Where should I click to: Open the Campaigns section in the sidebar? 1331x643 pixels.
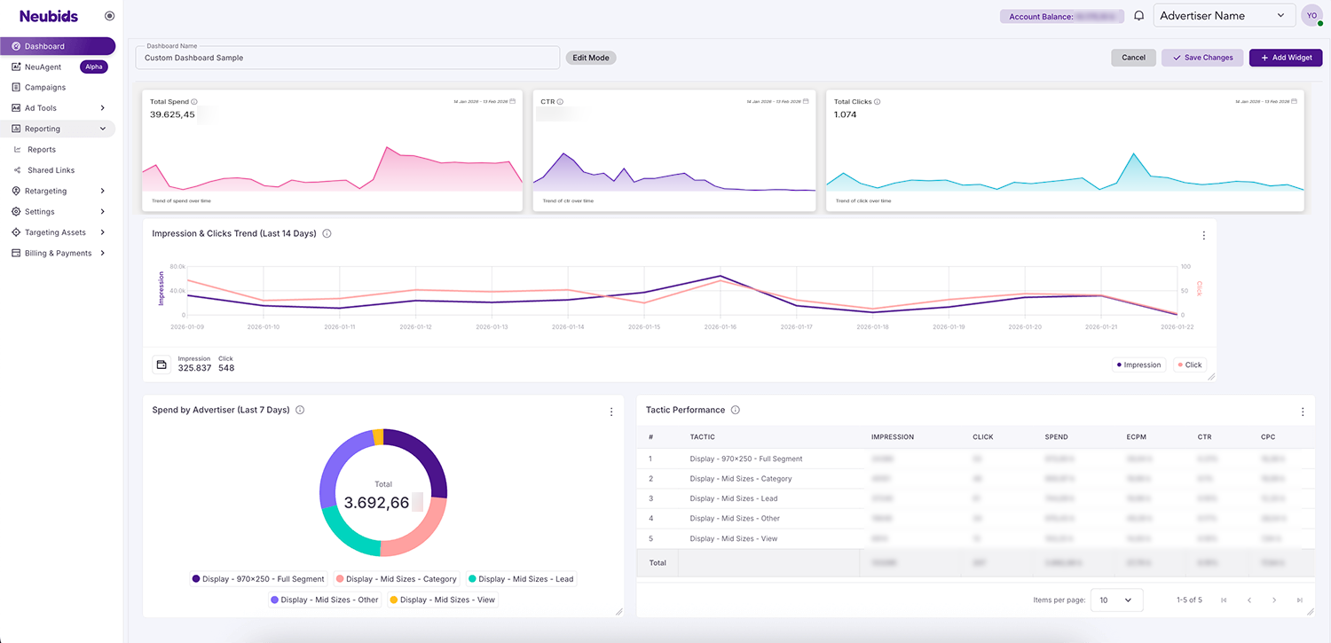tap(44, 87)
